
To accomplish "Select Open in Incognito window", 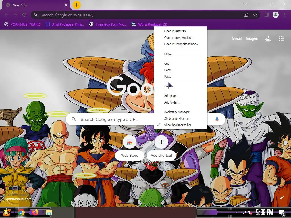I will (180, 44).
